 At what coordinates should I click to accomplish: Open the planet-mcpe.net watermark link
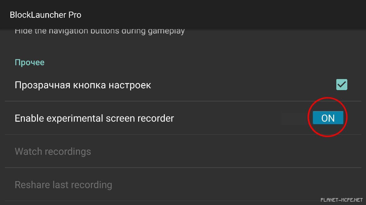tap(341, 200)
